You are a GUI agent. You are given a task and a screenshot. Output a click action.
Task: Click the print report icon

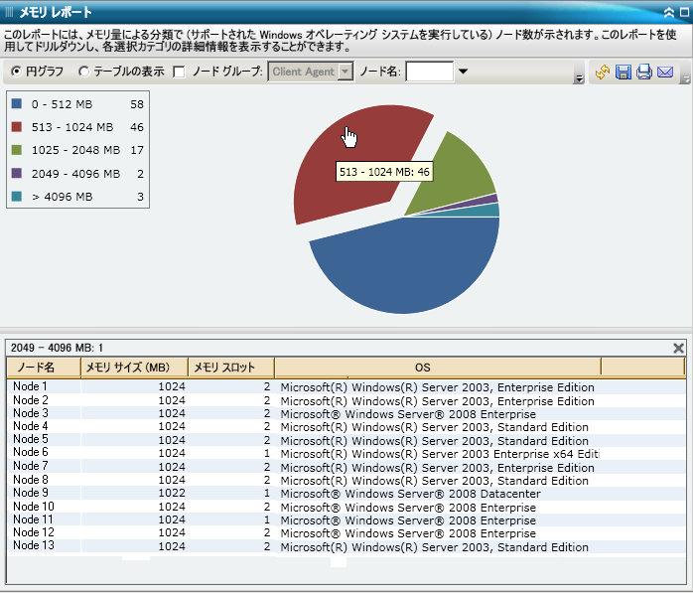point(644,72)
